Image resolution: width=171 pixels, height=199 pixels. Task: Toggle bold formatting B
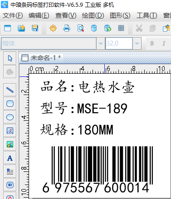pyautogui.click(x=152, y=43)
